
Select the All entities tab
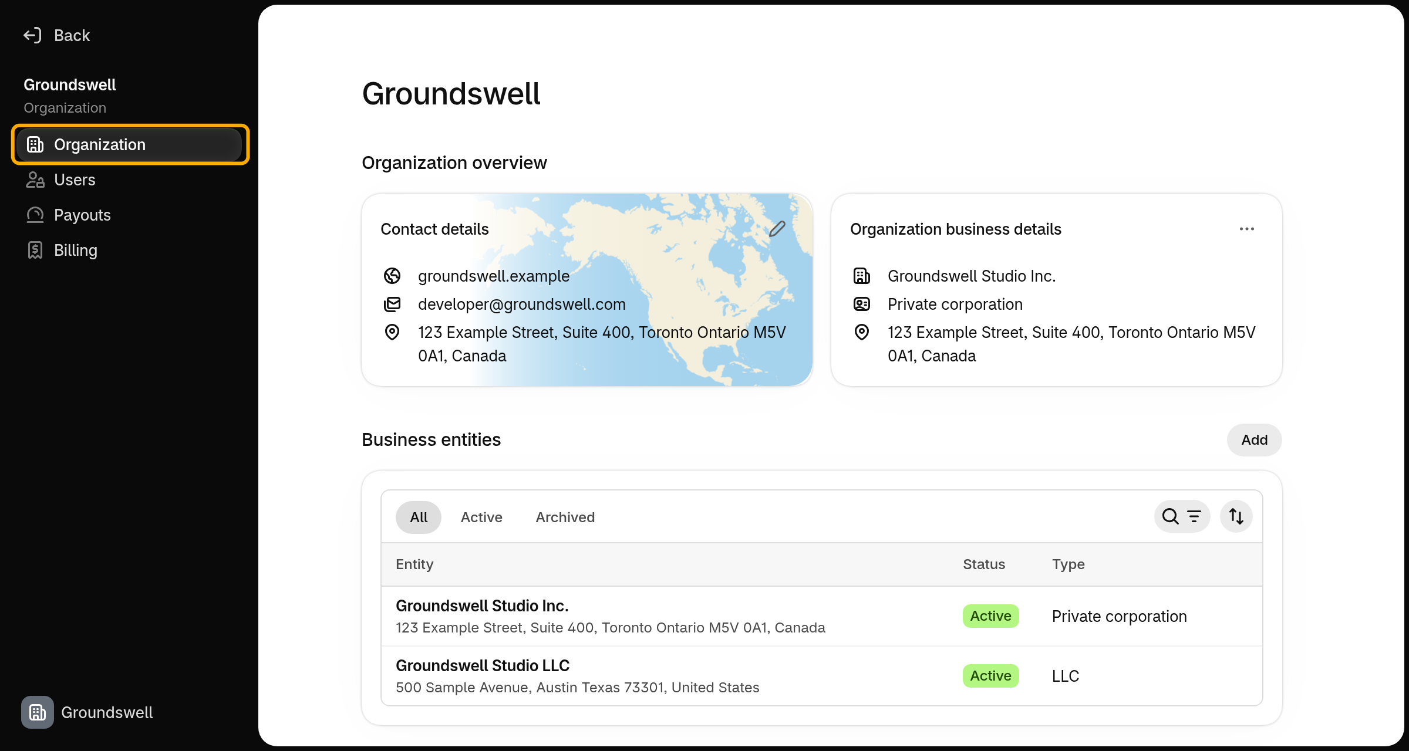419,517
